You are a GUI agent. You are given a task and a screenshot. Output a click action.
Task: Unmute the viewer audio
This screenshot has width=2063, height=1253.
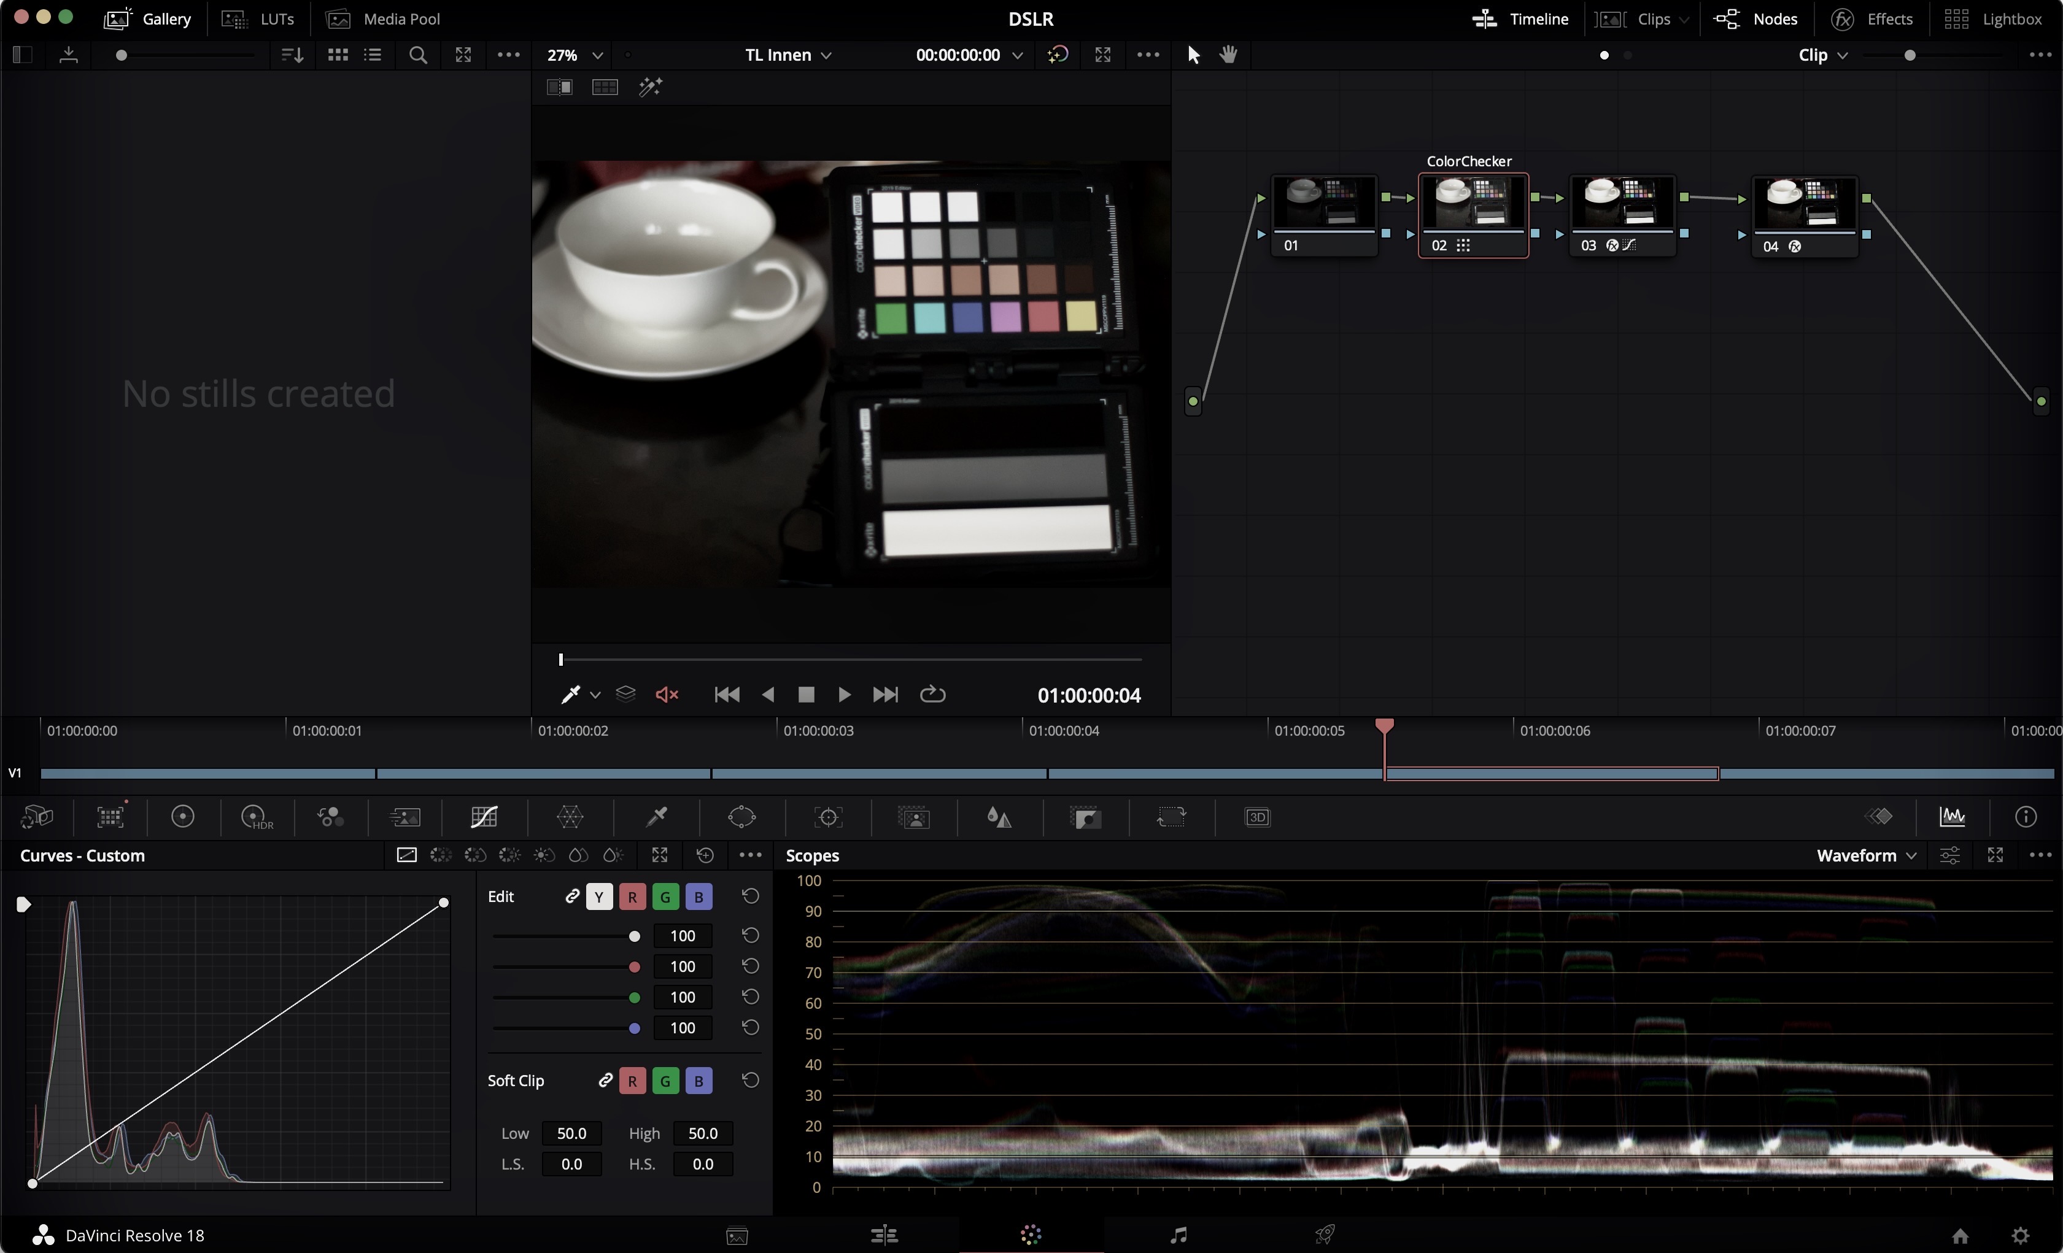[667, 695]
